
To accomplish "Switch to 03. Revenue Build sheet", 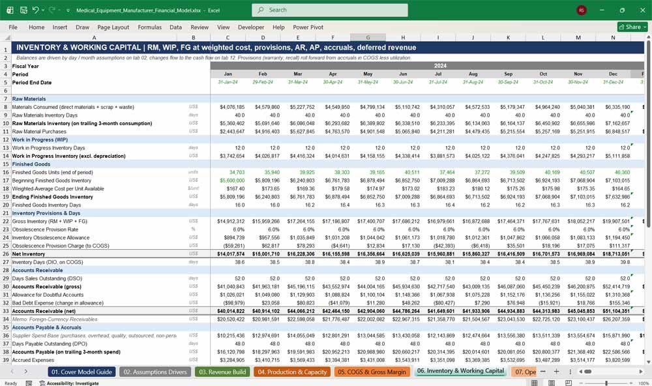I will (222, 372).
